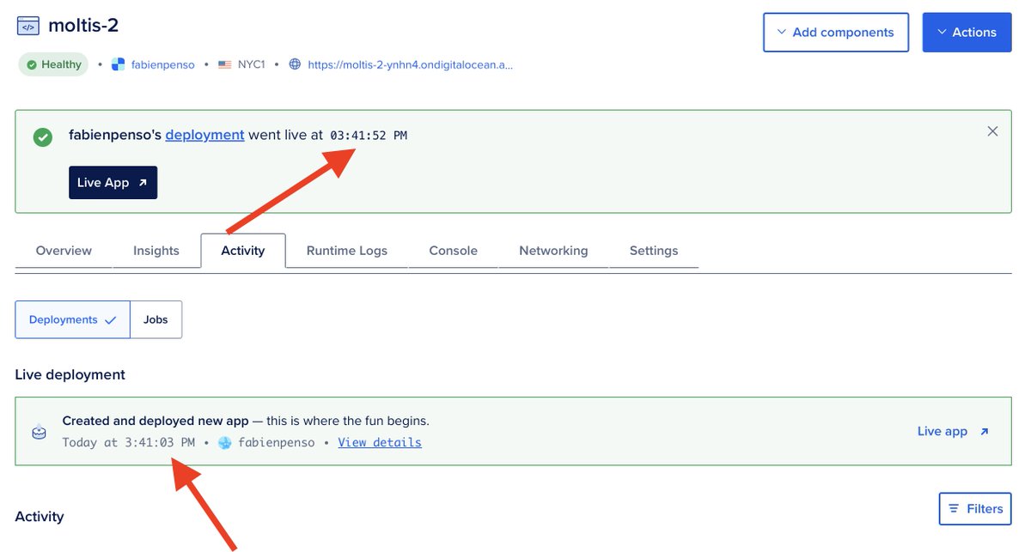Open View details for the live deployment
Image resolution: width=1031 pixels, height=552 pixels.
coord(380,443)
